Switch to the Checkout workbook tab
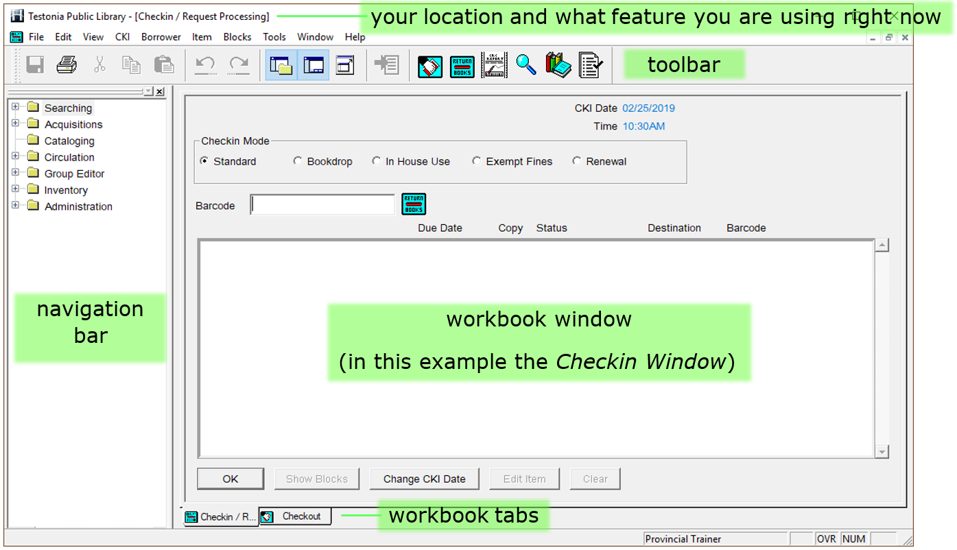Image resolution: width=957 pixels, height=550 pixels. (x=296, y=516)
